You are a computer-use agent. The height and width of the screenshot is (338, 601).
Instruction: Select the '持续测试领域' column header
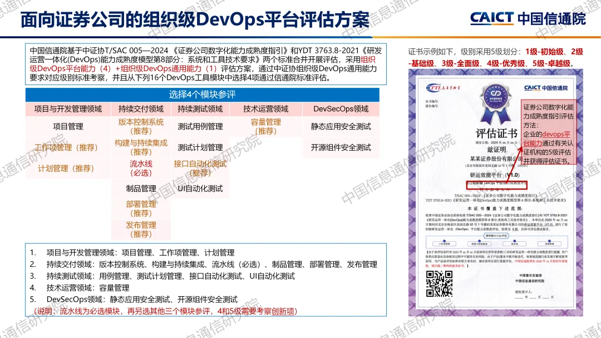click(200, 109)
